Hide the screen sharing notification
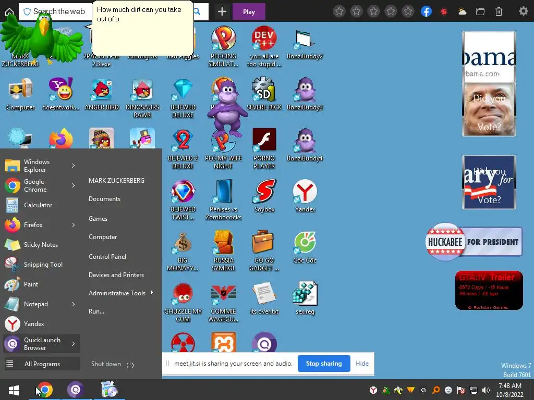The width and height of the screenshot is (534, 400). pos(362,364)
